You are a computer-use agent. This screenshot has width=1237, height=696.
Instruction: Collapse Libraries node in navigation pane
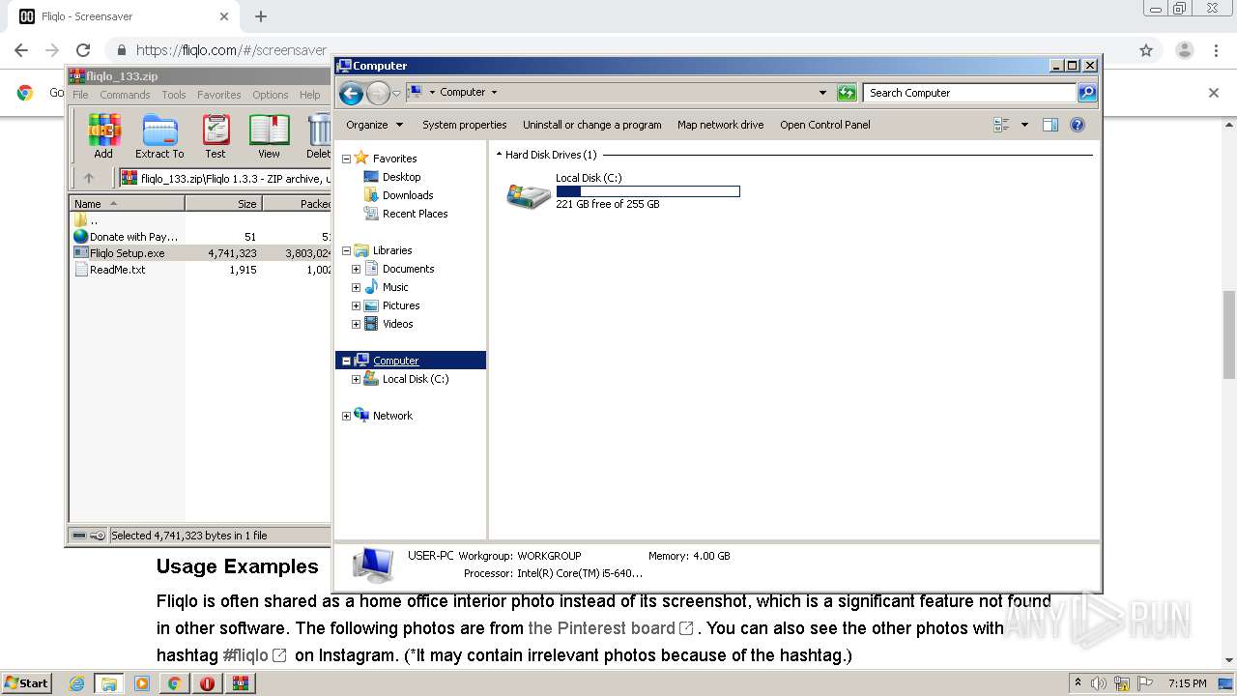coord(346,250)
